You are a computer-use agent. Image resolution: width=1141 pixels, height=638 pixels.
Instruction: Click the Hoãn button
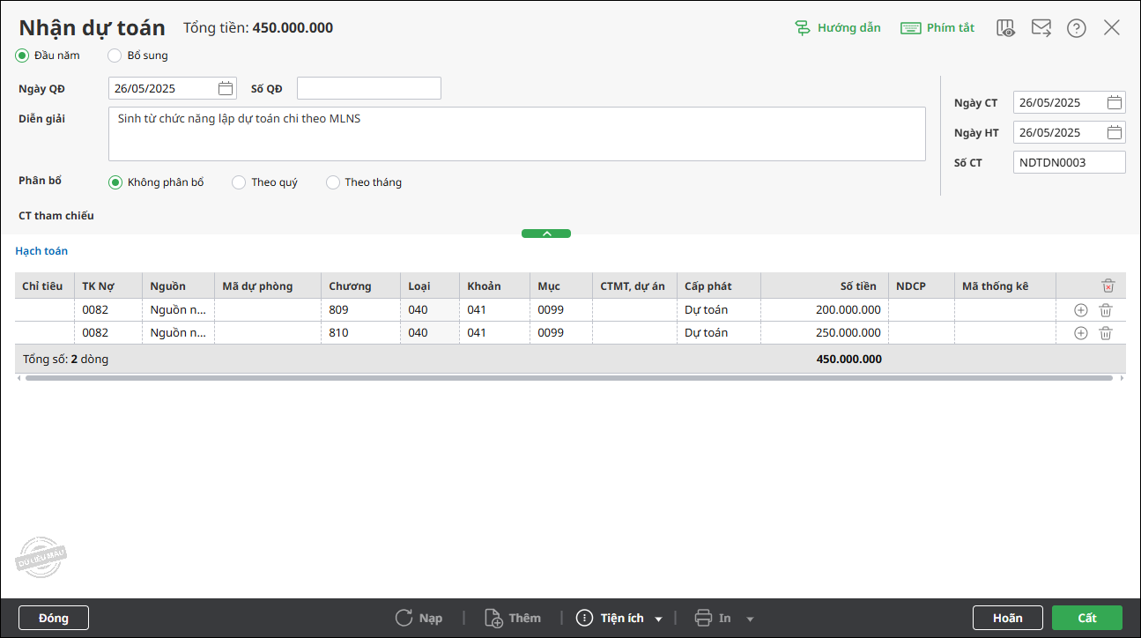(x=1008, y=618)
